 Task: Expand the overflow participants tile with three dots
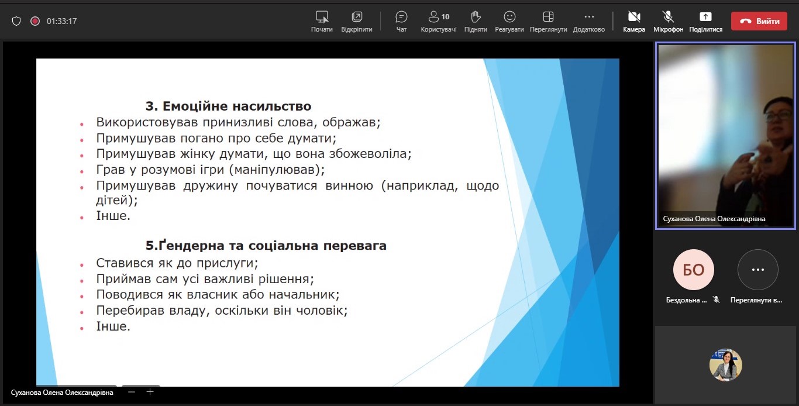[x=757, y=270]
